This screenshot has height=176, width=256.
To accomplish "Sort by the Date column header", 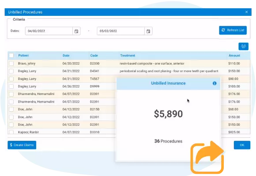I will click(x=66, y=55).
